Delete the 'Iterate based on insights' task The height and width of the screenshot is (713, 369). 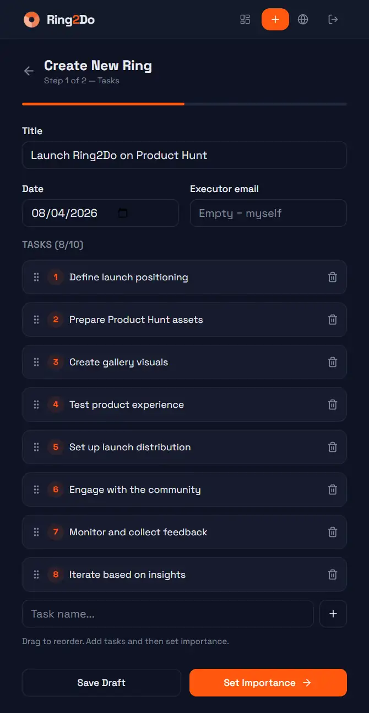333,574
